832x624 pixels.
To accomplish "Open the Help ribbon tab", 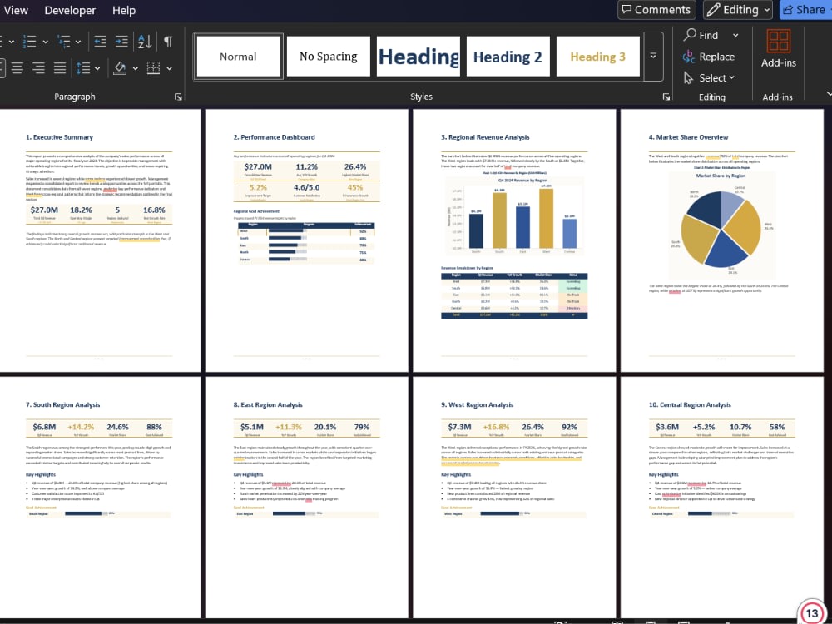I will click(124, 10).
